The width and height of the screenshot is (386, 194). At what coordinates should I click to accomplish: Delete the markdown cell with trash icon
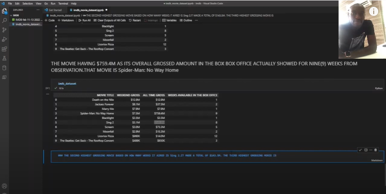coord(376,150)
